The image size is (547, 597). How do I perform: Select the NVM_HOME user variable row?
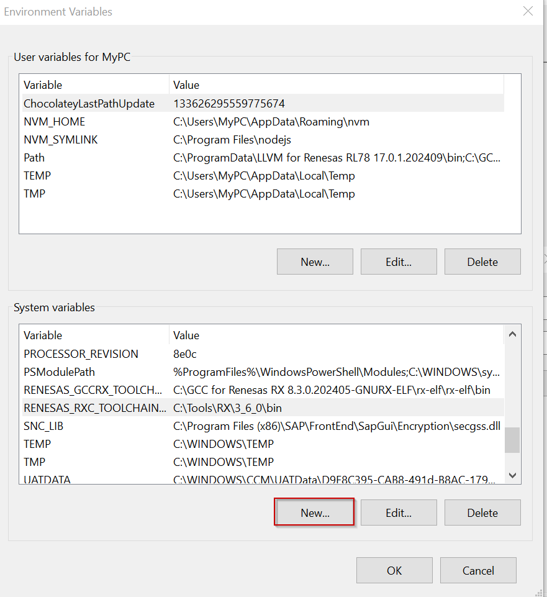[55, 122]
